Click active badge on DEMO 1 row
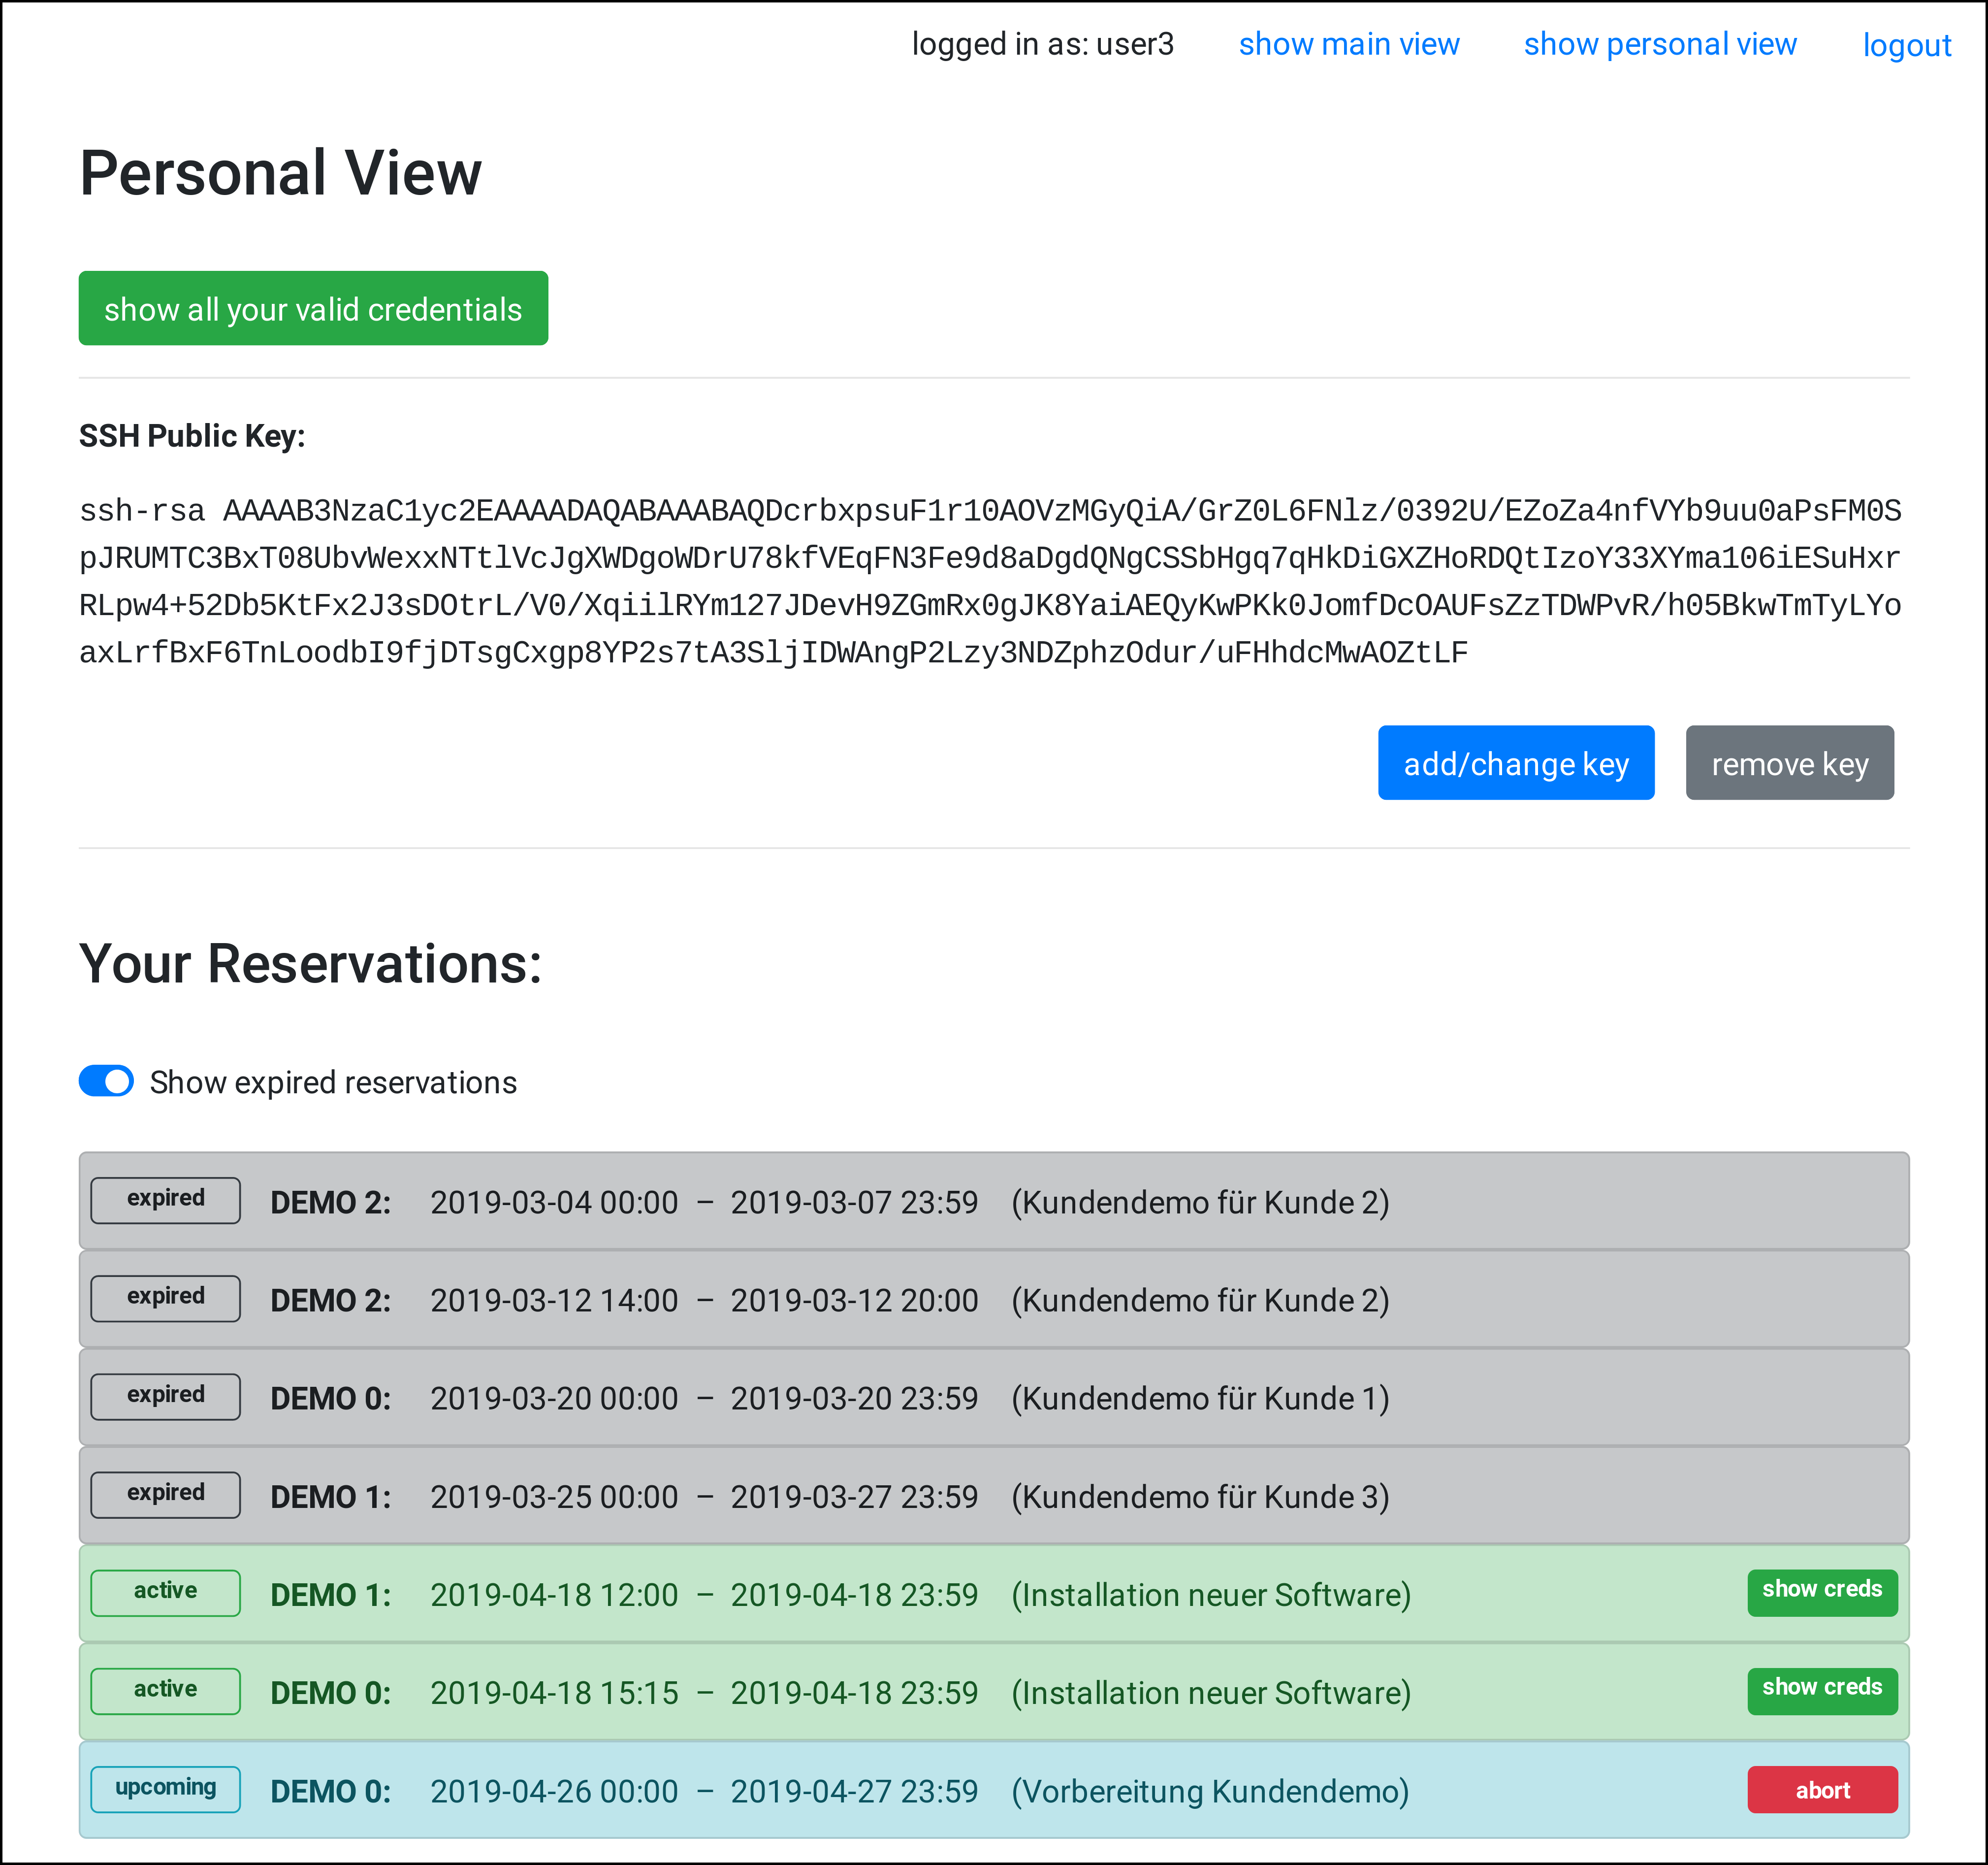This screenshot has height=1865, width=1988. pos(165,1592)
